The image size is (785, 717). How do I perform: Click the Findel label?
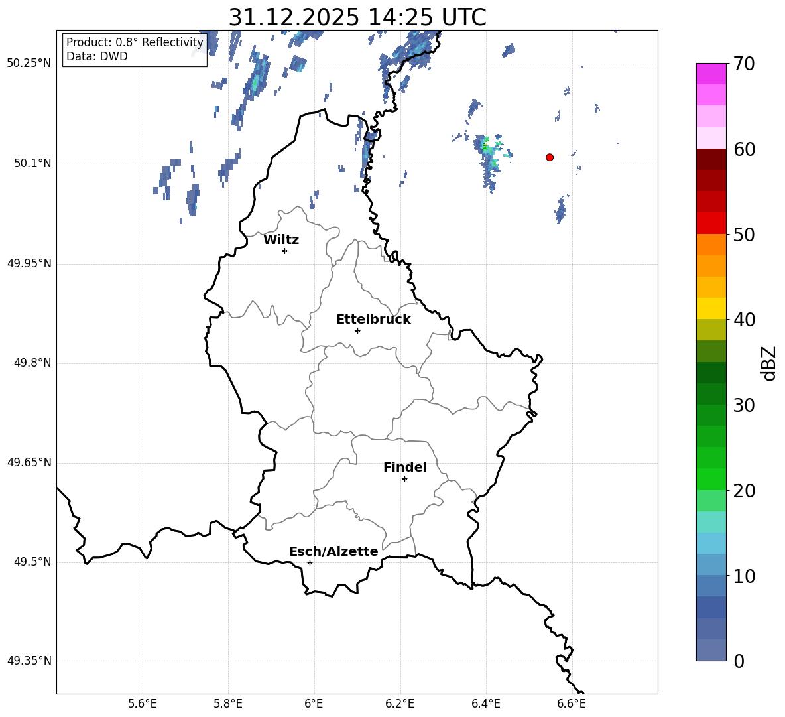(405, 467)
